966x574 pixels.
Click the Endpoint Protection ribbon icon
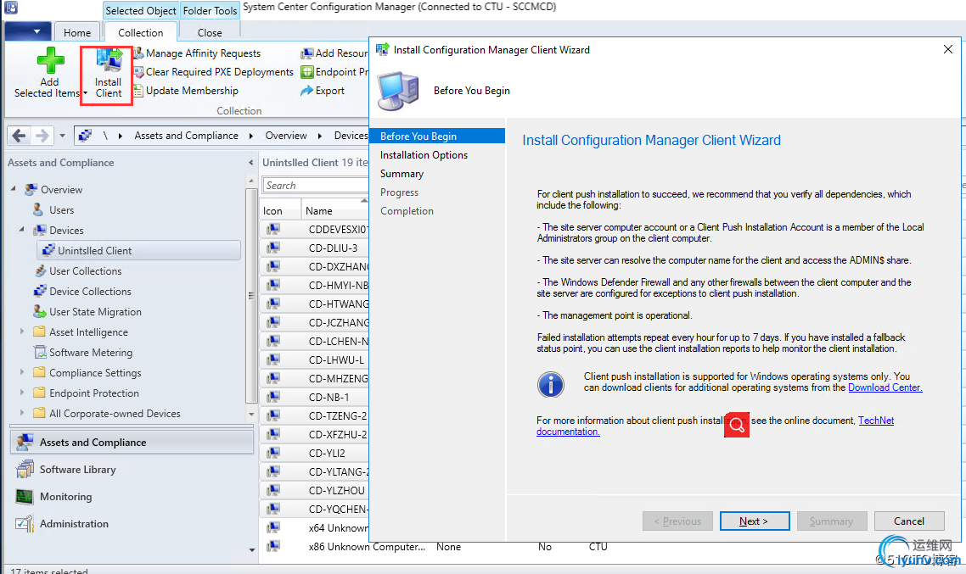(306, 72)
